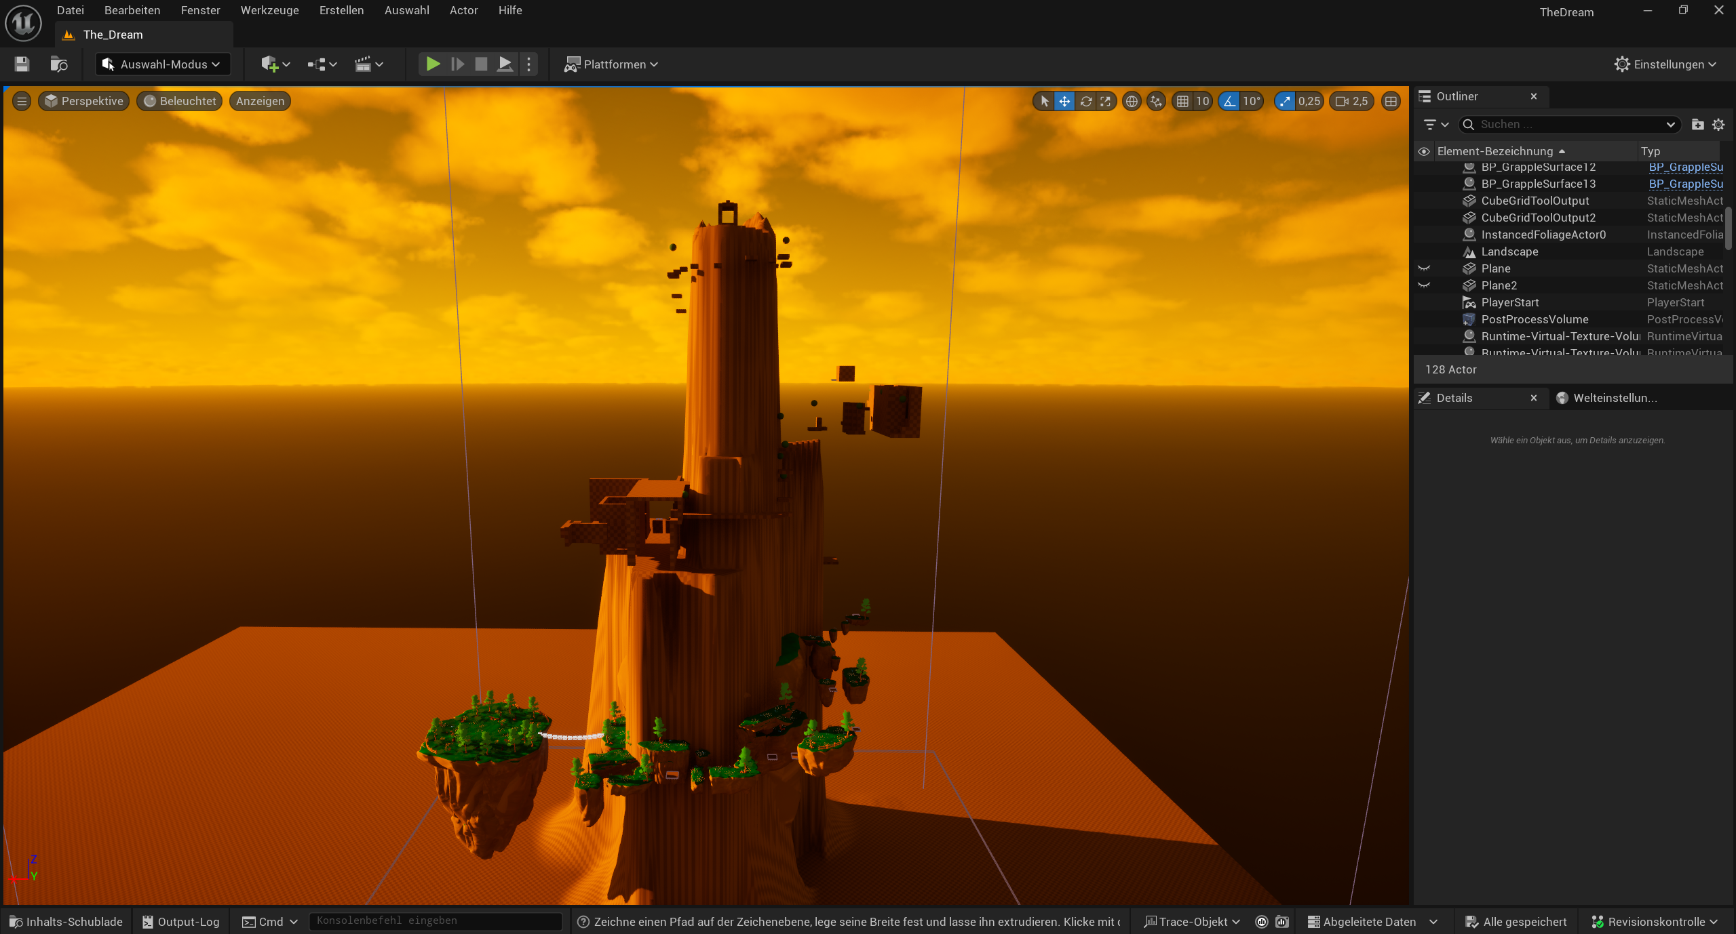Open Outliner settings gear icon
1736x934 pixels.
pos(1718,125)
